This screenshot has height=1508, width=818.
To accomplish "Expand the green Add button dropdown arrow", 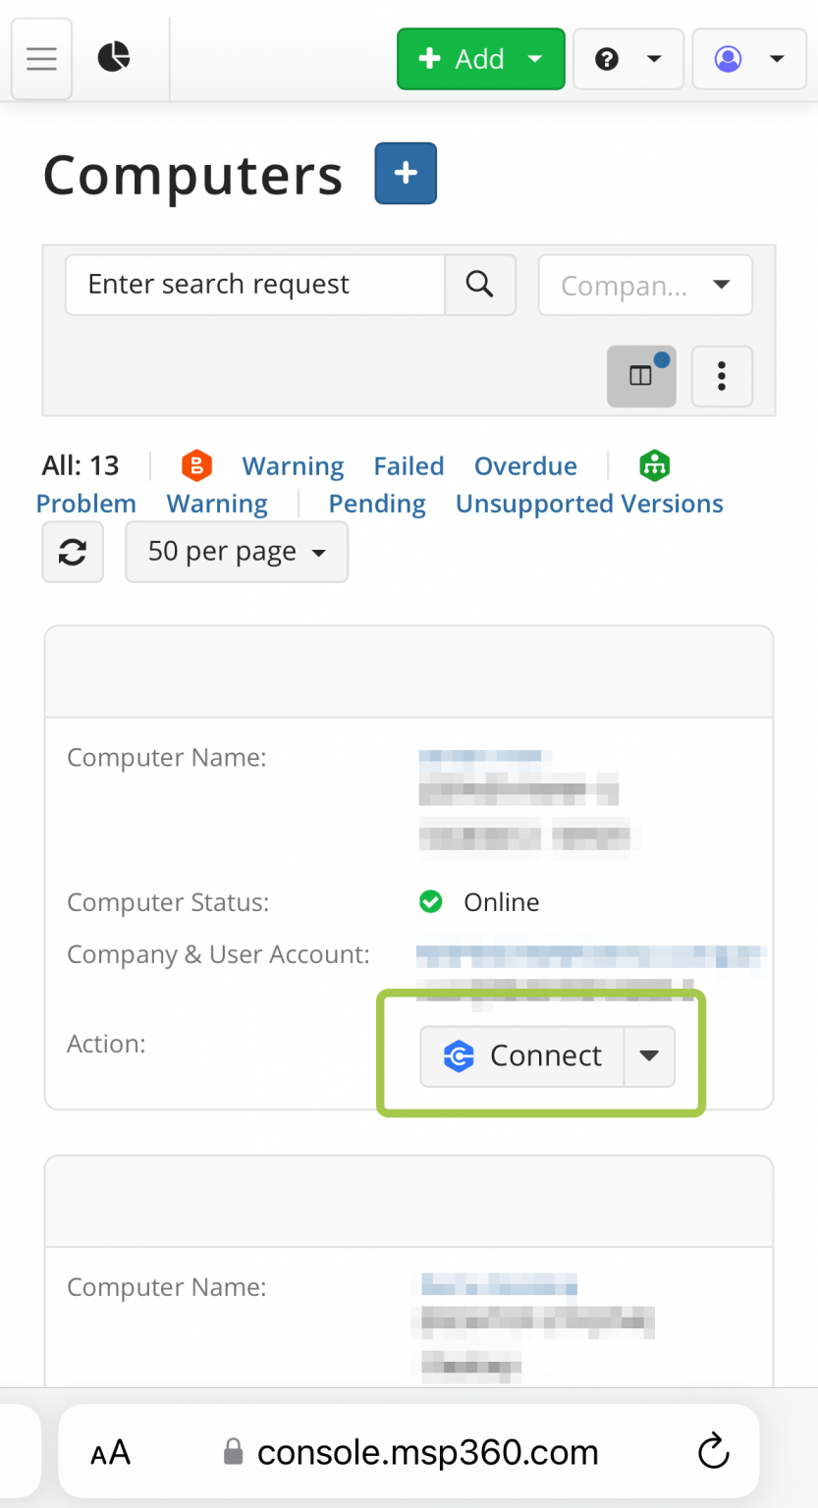I will click(535, 59).
